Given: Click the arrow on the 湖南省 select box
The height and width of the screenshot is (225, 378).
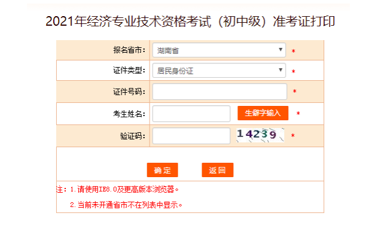Looking at the screenshot, I should point(281,50).
